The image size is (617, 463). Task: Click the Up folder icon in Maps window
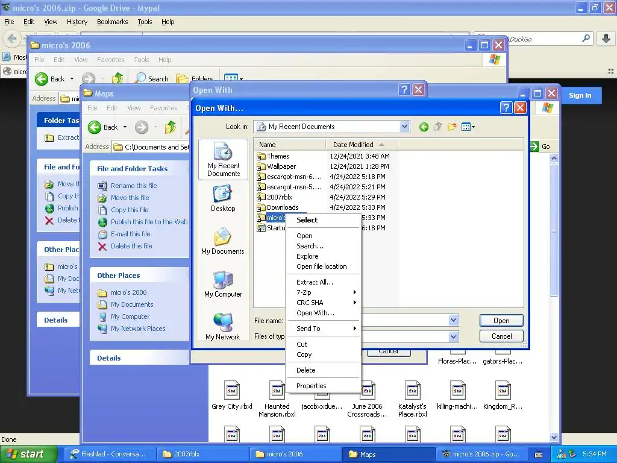pyautogui.click(x=171, y=127)
